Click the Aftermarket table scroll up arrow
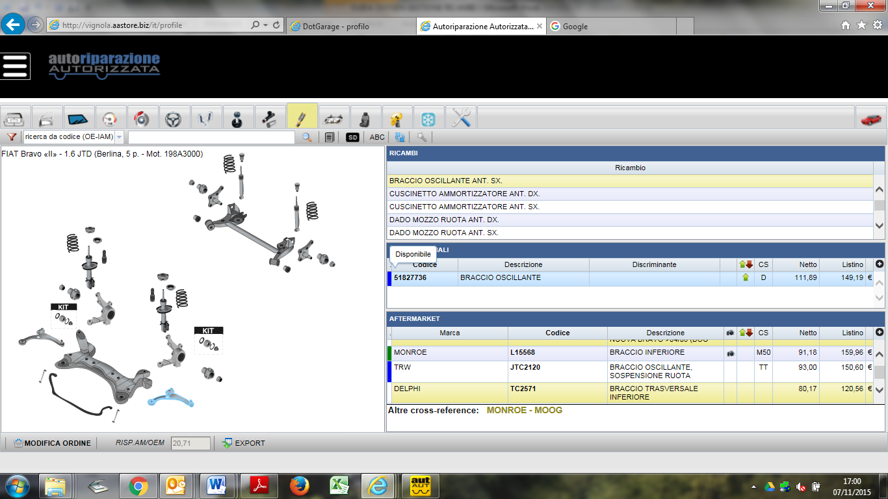This screenshot has height=499, width=888. click(x=880, y=354)
